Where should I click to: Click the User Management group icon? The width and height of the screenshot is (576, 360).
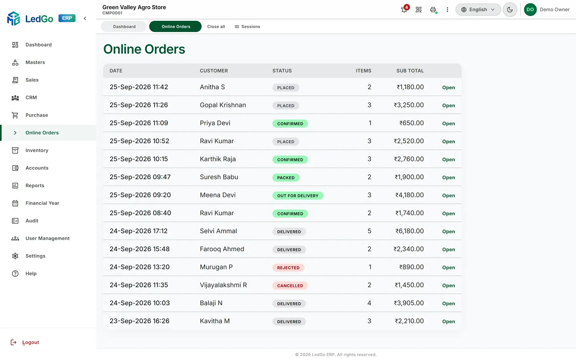click(x=15, y=238)
